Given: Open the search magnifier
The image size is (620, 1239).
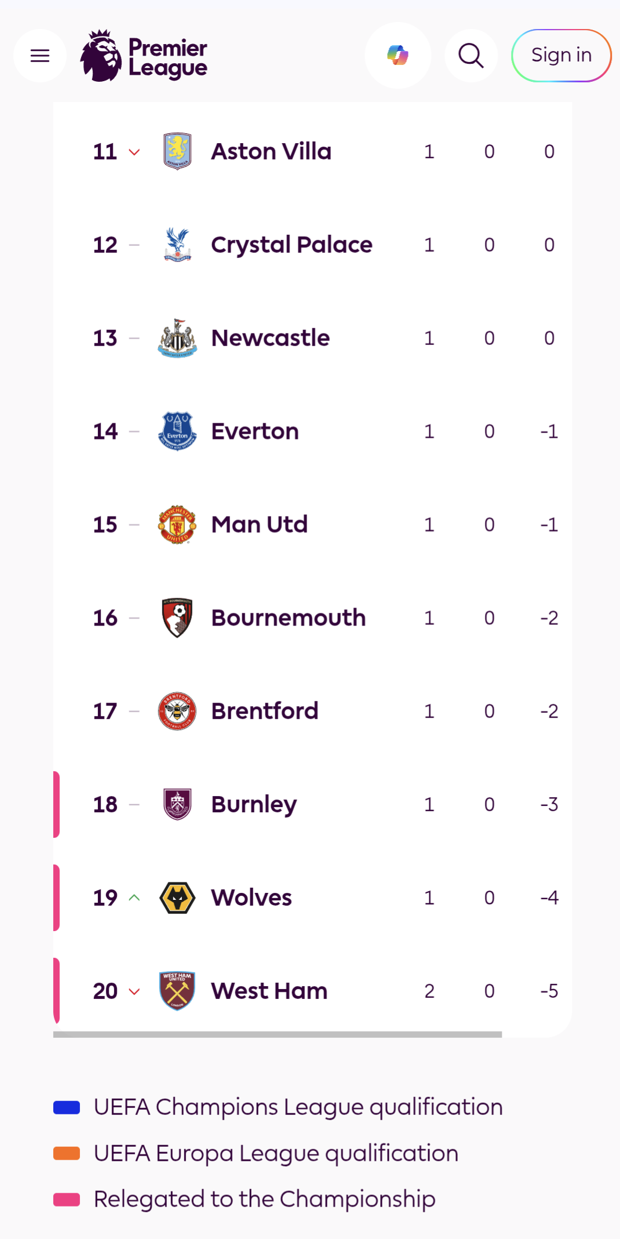Looking at the screenshot, I should pyautogui.click(x=471, y=56).
